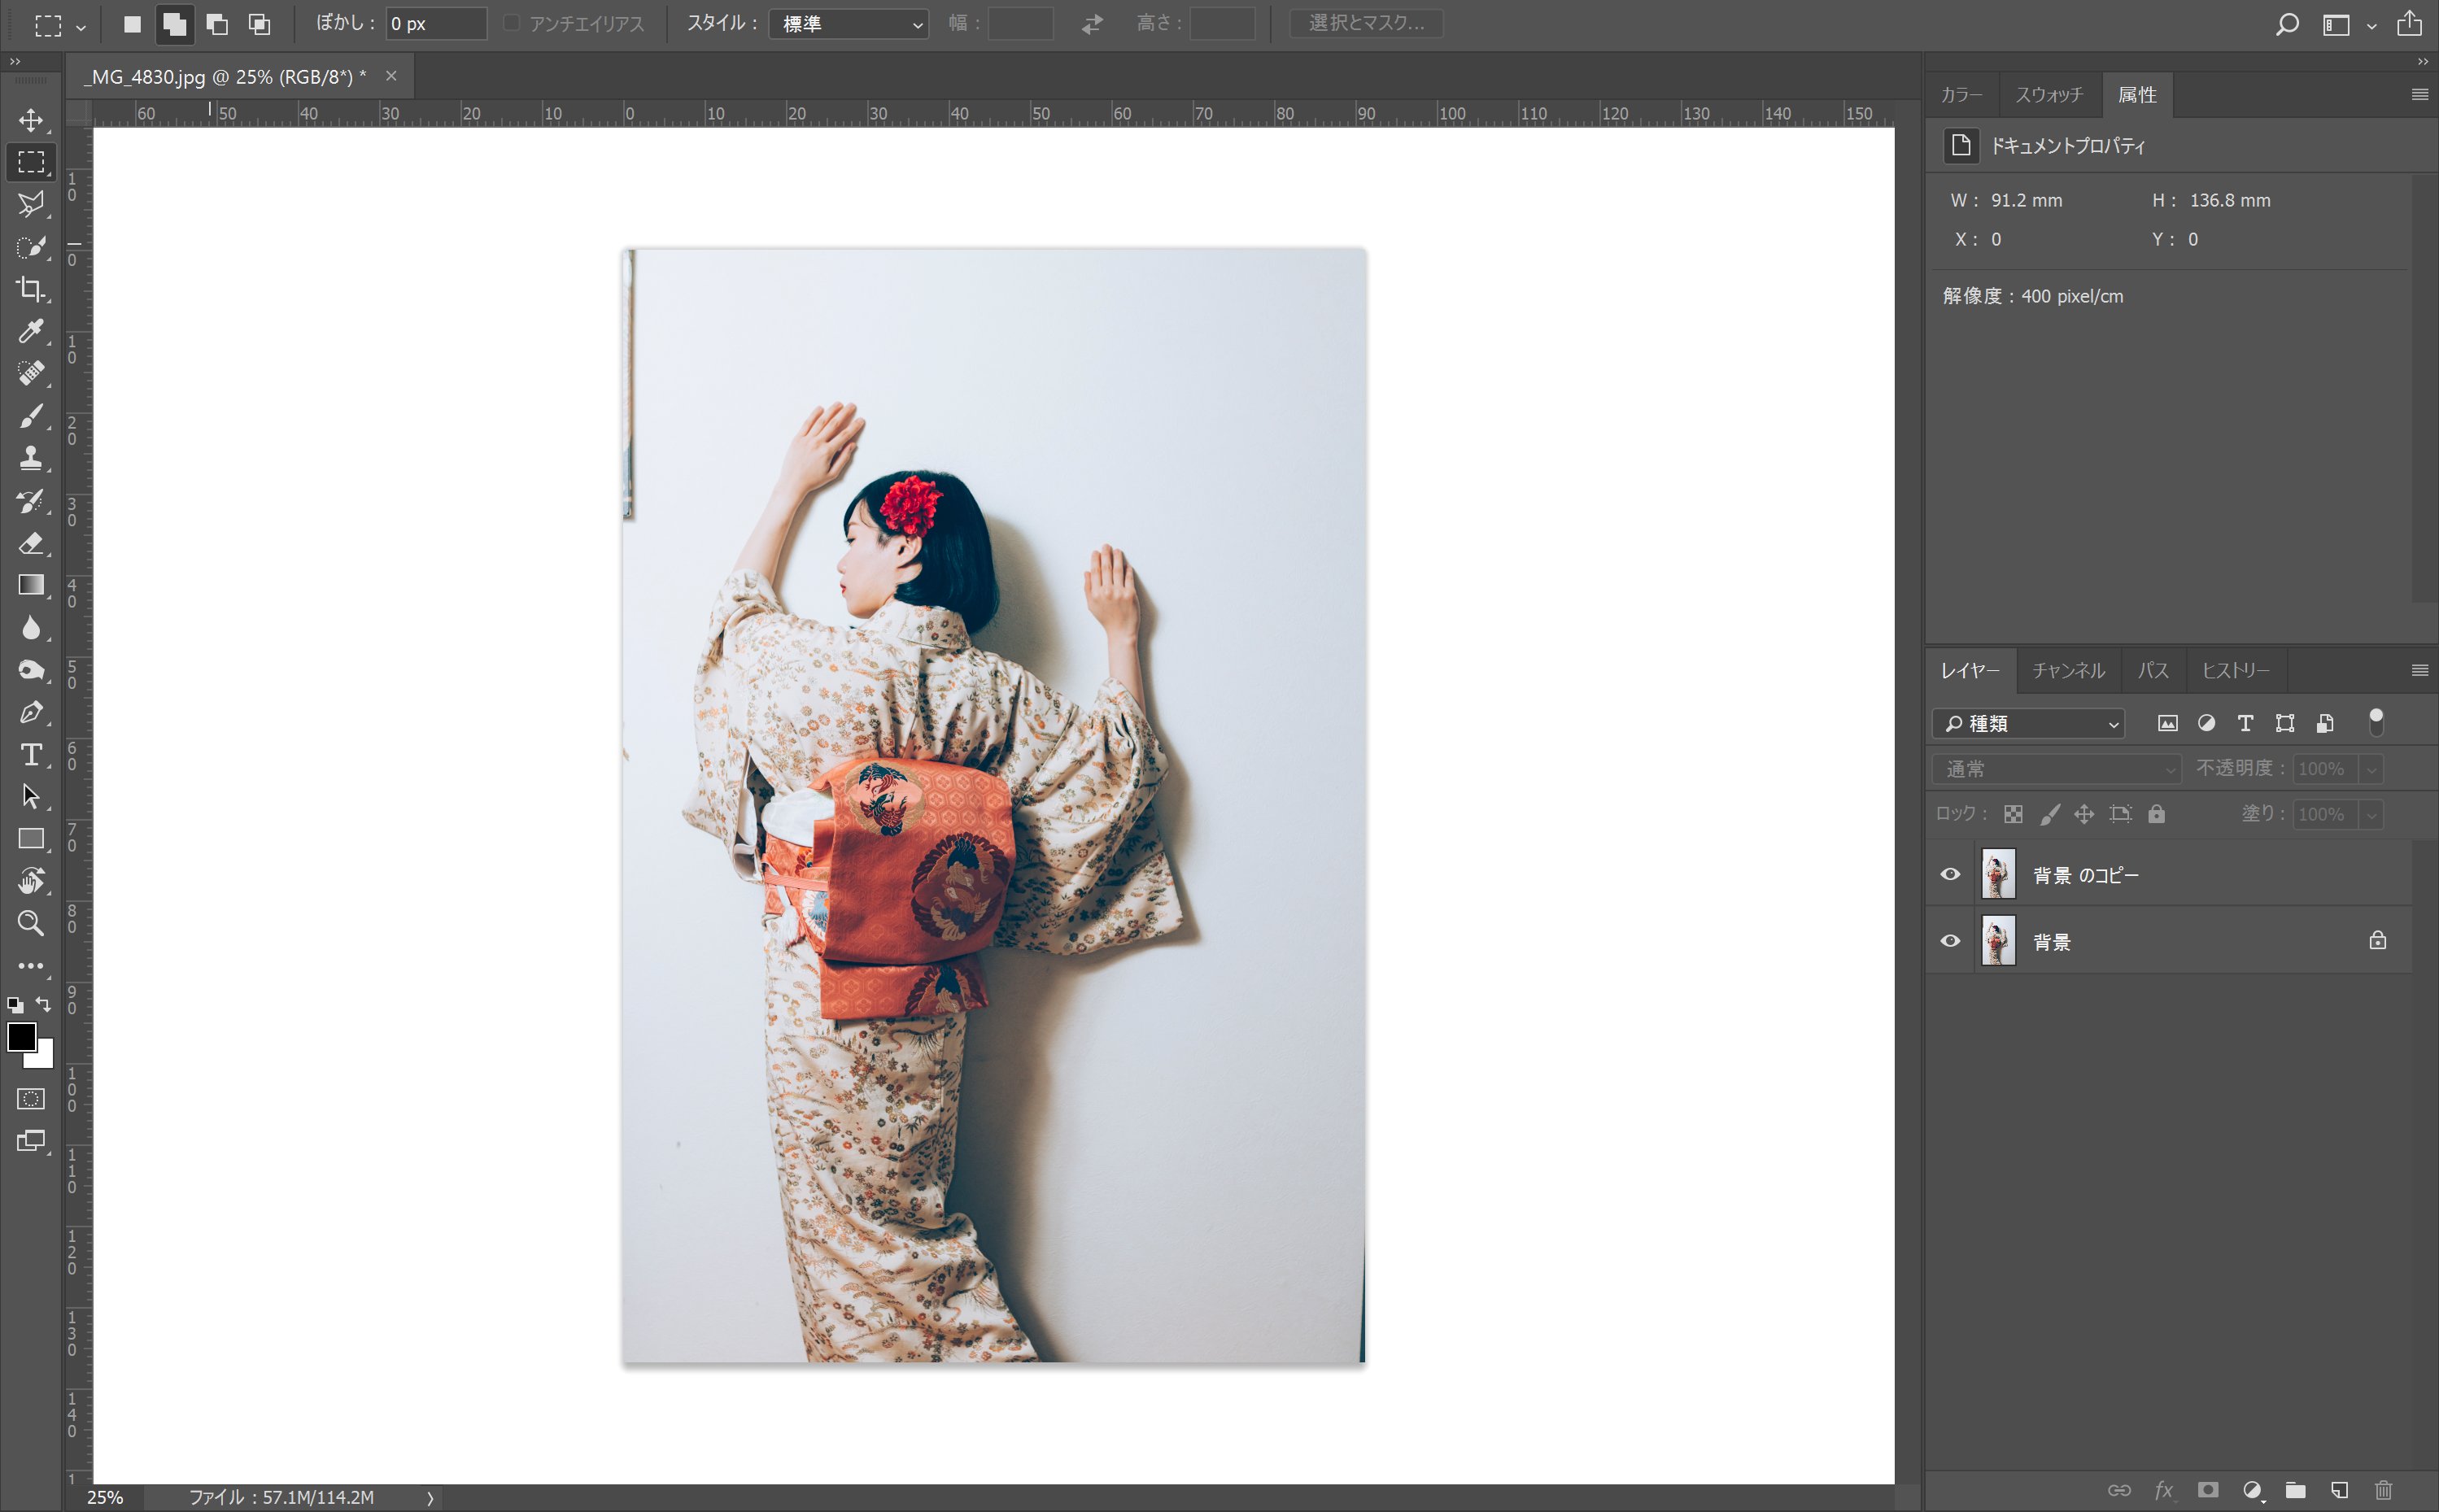
Task: Select the Healing Brush tool
Action: point(31,373)
